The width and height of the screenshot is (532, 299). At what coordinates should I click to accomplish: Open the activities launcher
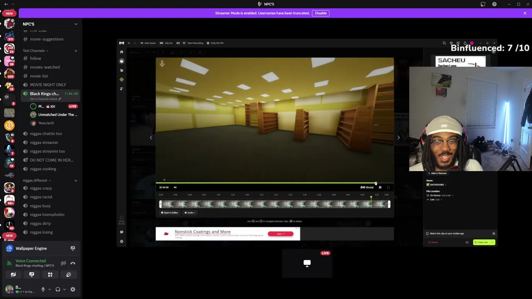coord(50,274)
